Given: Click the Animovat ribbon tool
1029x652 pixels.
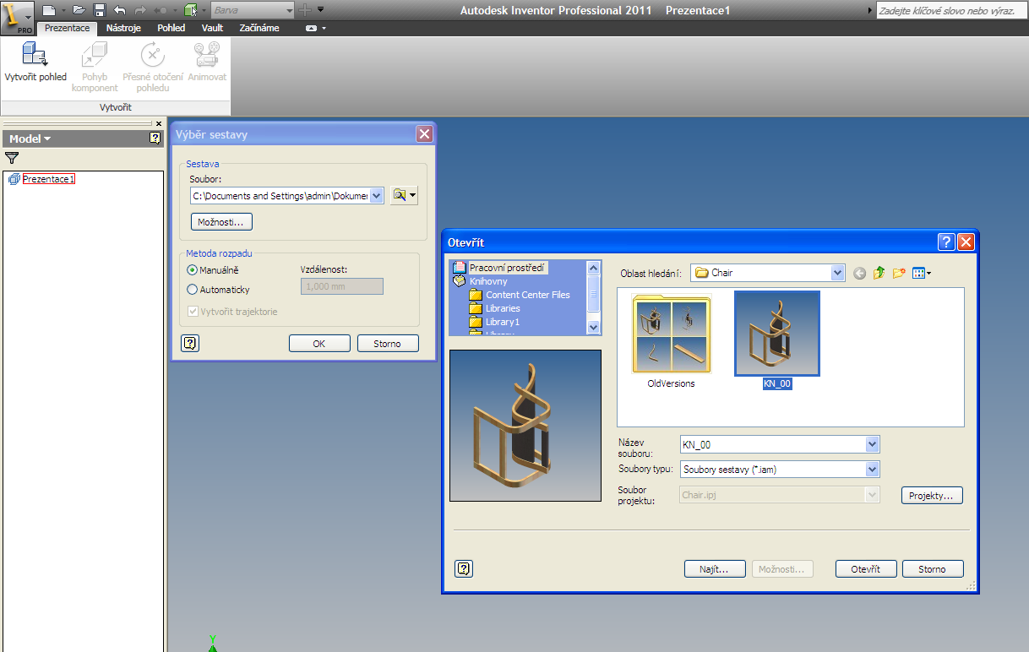Looking at the screenshot, I should [207, 62].
